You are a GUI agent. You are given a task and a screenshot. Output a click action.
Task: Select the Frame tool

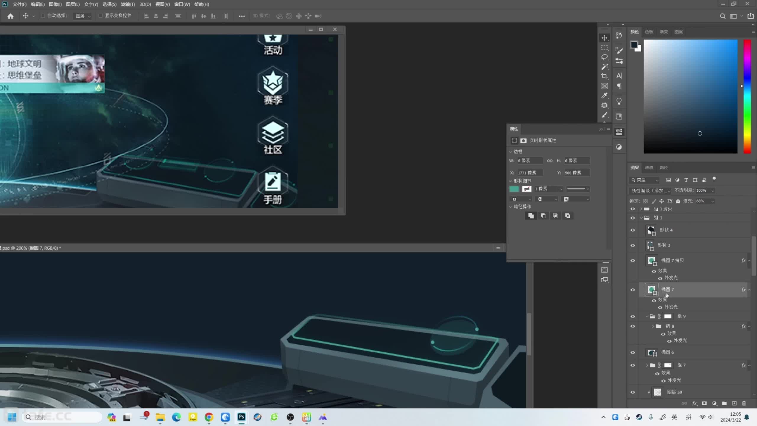tap(604, 86)
